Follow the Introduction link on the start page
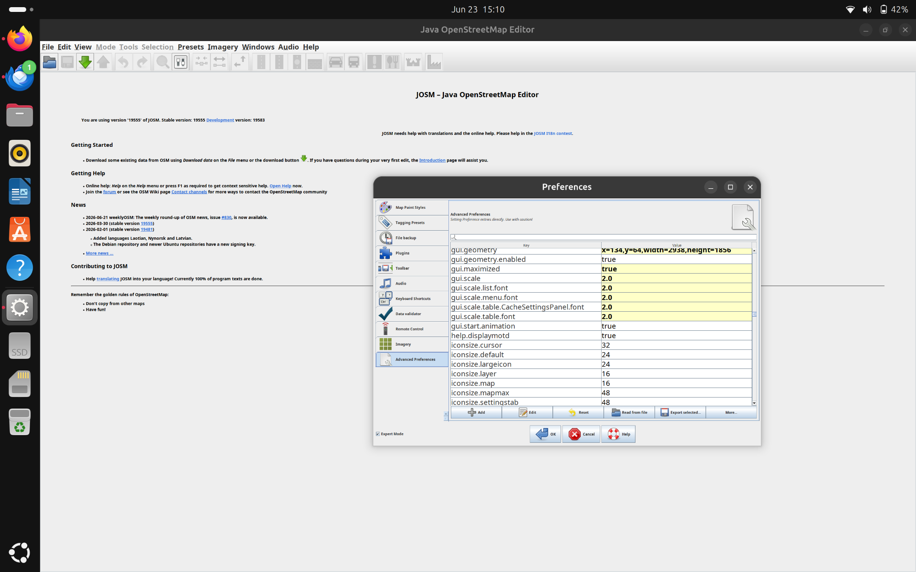916x572 pixels. 432,160
